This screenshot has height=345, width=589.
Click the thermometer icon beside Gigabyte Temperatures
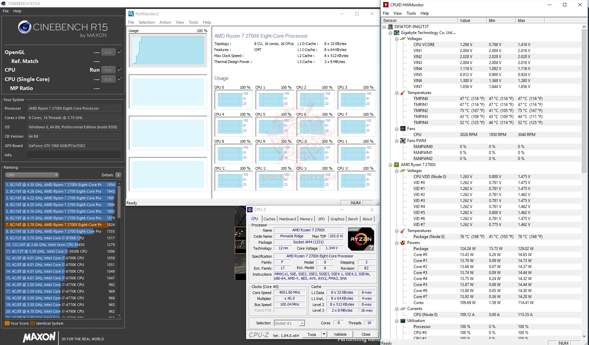click(403, 93)
